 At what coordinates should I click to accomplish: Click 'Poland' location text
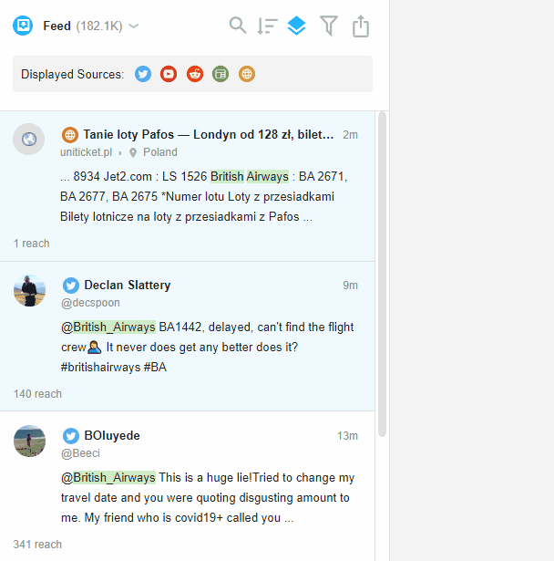[160, 152]
